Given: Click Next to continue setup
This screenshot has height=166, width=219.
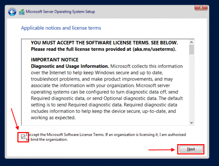Looking at the screenshot, I should click(x=191, y=149).
